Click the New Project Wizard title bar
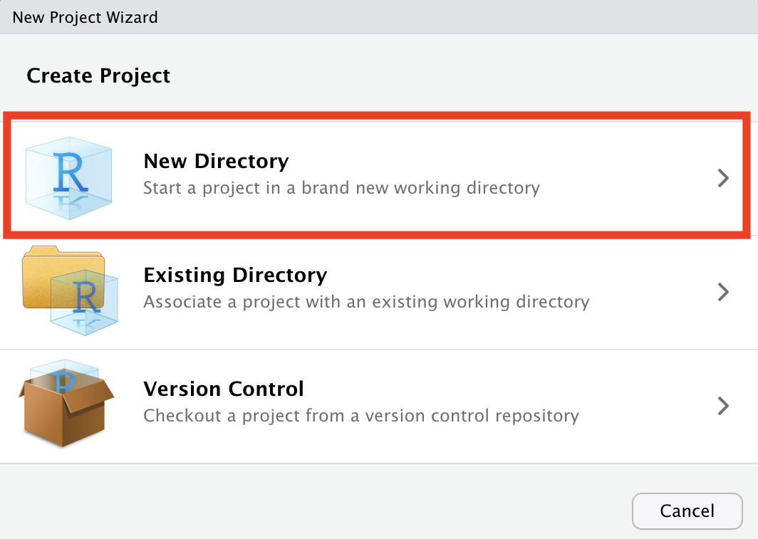Screen dimensions: 758x539 [379, 17]
